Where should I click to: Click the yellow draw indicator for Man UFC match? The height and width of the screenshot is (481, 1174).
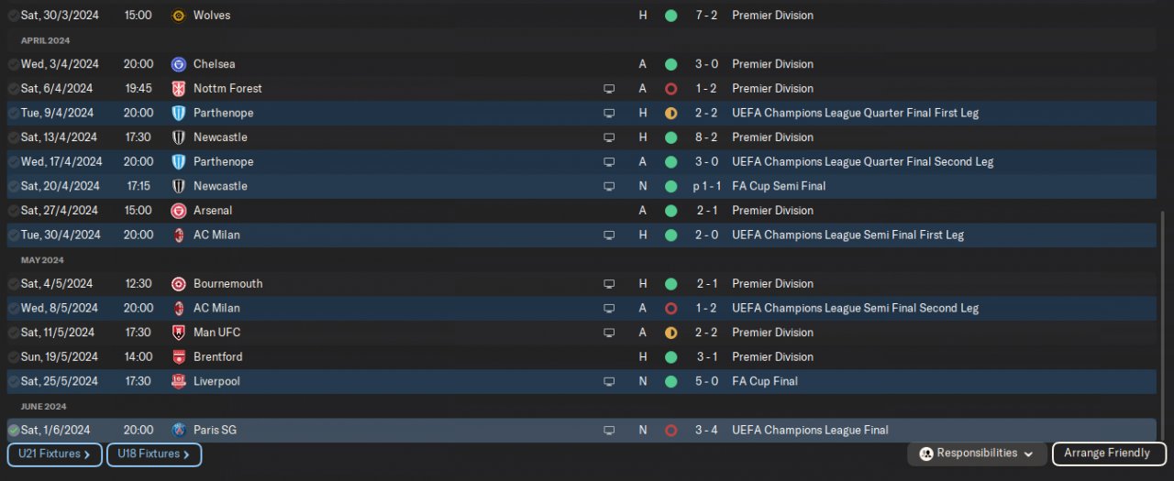tap(670, 333)
